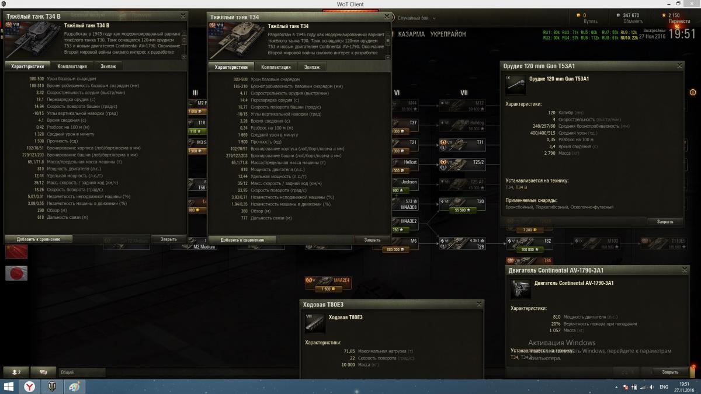Select Характеристики tab in T34 B window
701x394 pixels.
coord(28,67)
